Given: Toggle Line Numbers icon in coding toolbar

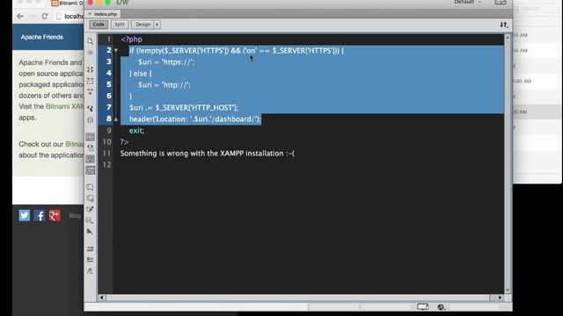Looking at the screenshot, I should click(x=90, y=137).
